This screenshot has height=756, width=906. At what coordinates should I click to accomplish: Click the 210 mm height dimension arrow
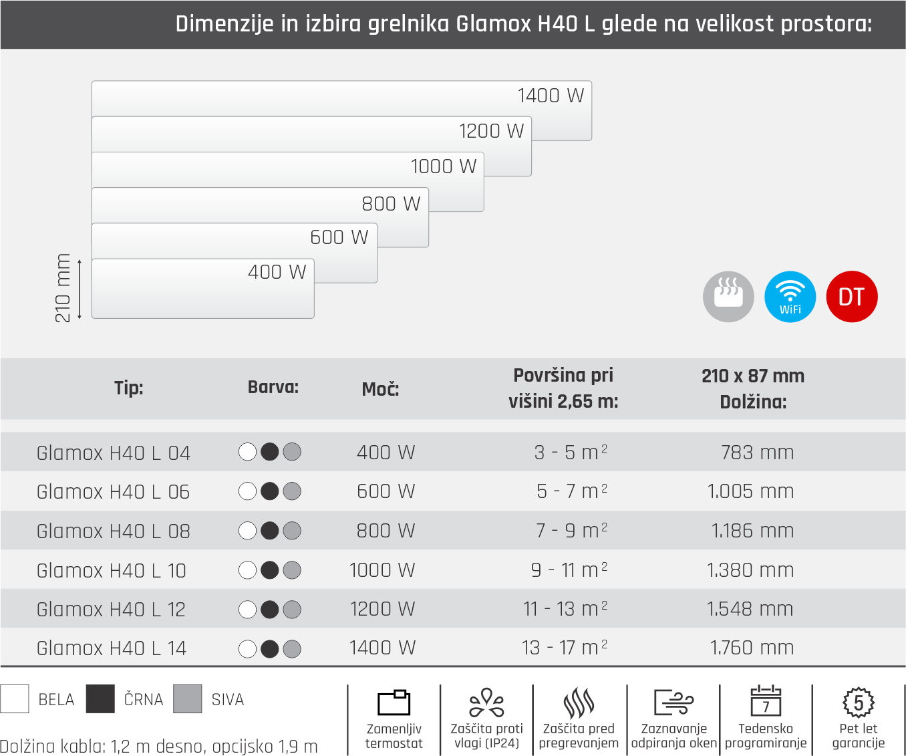coord(80,289)
